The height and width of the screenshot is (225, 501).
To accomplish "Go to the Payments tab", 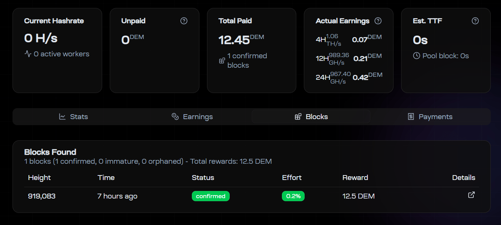I will click(x=430, y=116).
